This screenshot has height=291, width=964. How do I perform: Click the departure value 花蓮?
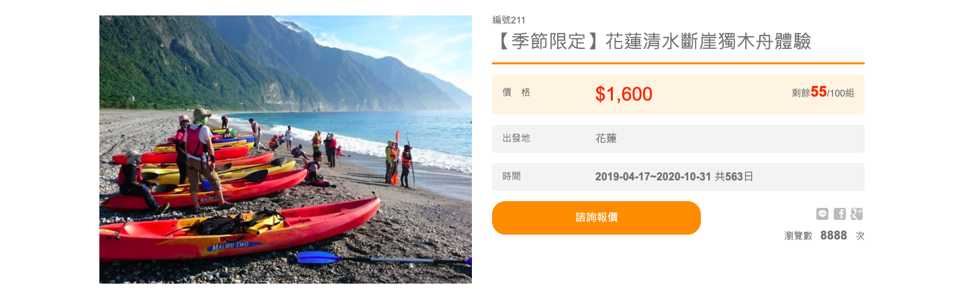click(606, 138)
